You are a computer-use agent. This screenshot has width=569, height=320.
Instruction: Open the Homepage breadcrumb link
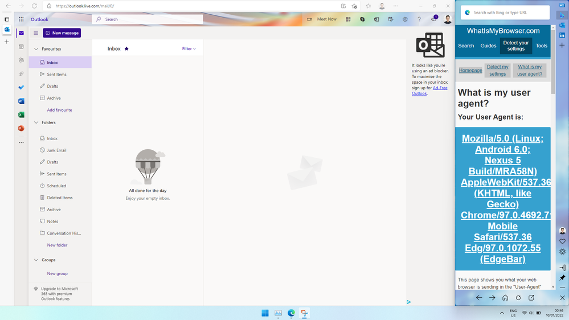click(470, 71)
